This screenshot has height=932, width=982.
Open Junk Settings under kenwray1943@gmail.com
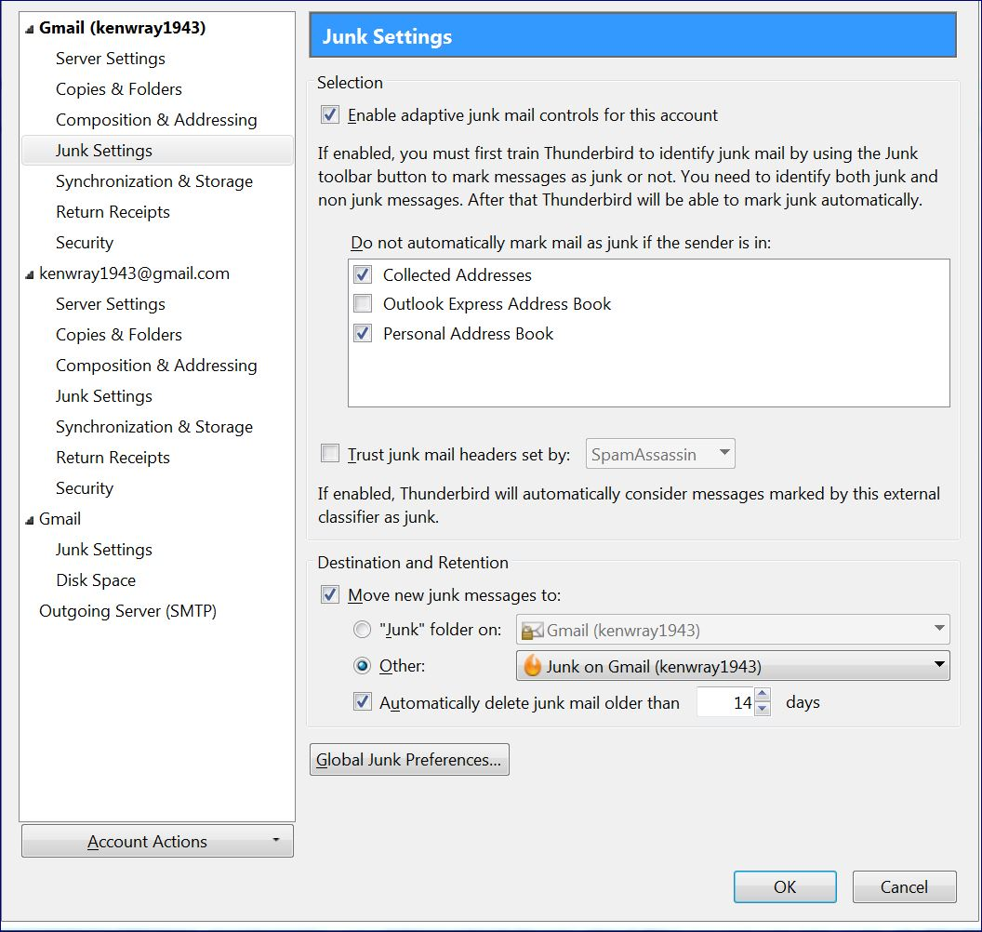click(104, 396)
